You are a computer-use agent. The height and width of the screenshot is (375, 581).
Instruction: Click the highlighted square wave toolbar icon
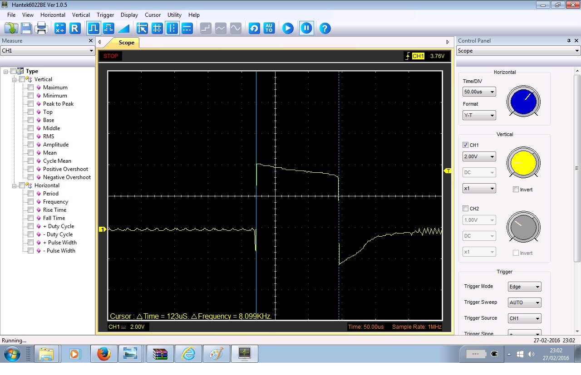coord(94,28)
